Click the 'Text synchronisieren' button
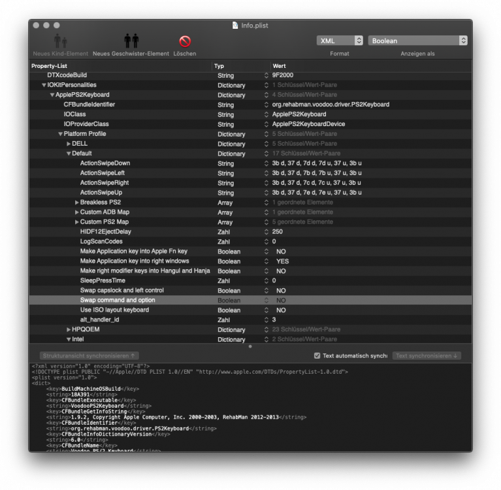501x490 pixels. click(427, 356)
